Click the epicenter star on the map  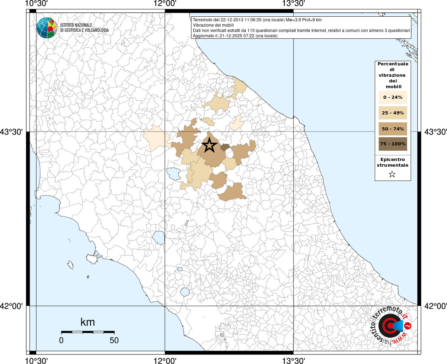pos(209,145)
